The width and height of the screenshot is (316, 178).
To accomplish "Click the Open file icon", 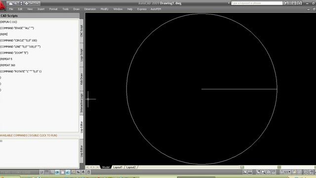I will point(16,3).
